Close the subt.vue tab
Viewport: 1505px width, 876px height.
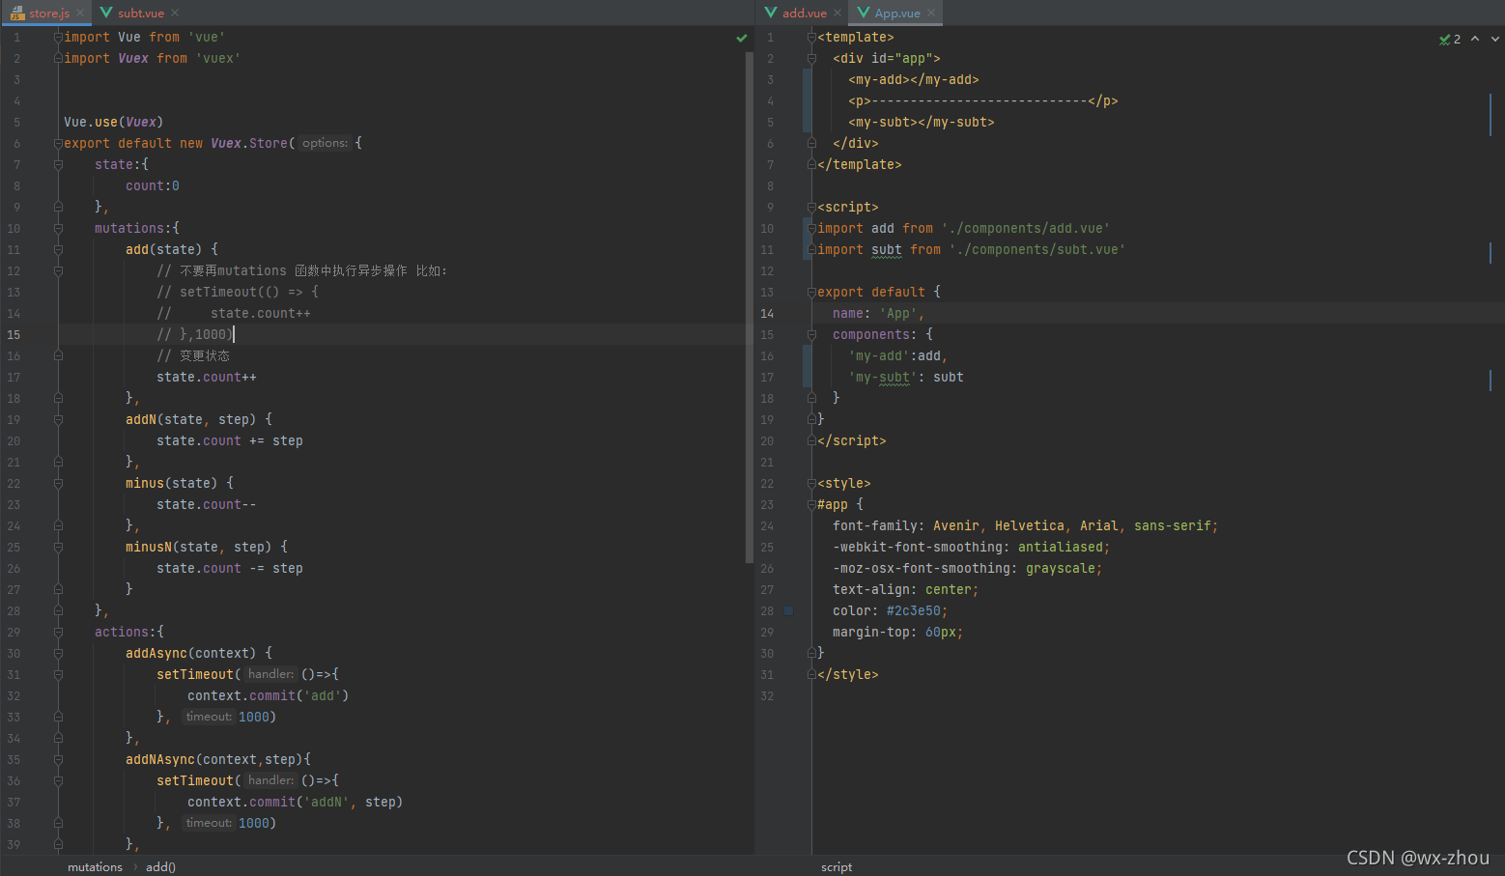pyautogui.click(x=175, y=13)
